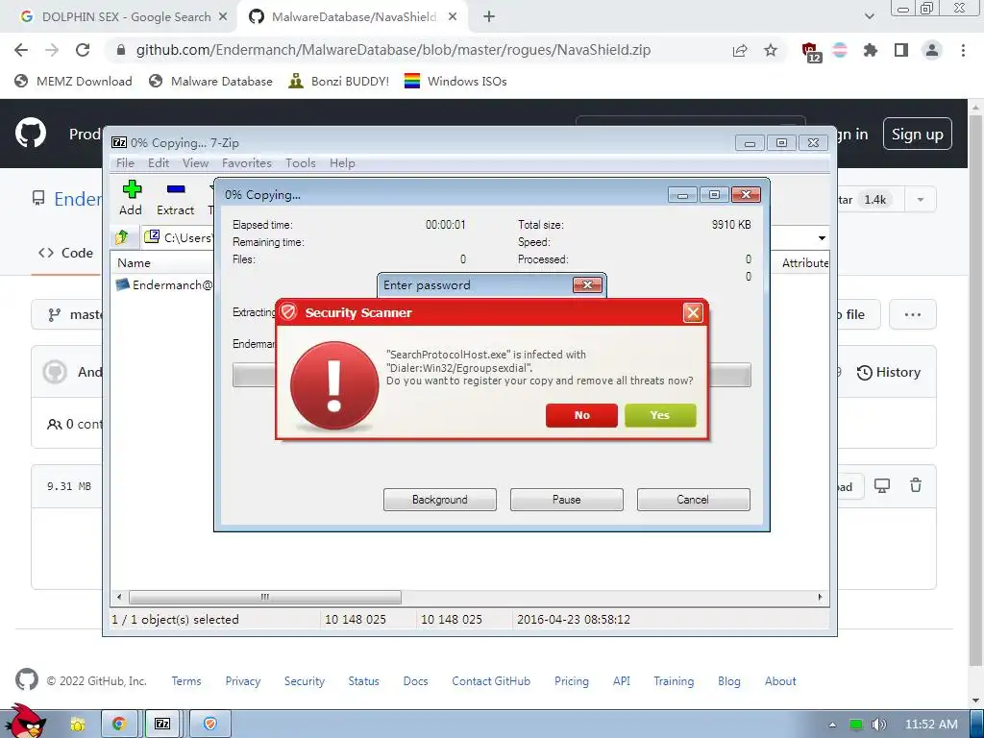Open the Bonzi BUDDY! bookmark
This screenshot has height=738, width=984.
point(339,81)
